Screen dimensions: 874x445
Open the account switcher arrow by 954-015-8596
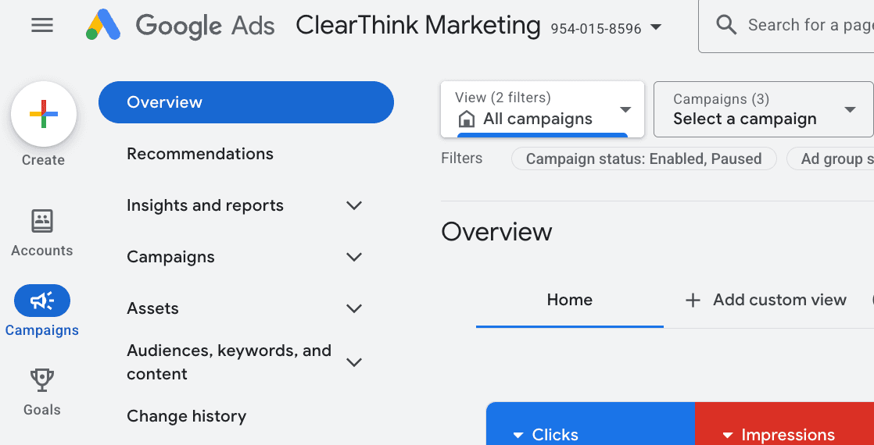(656, 27)
